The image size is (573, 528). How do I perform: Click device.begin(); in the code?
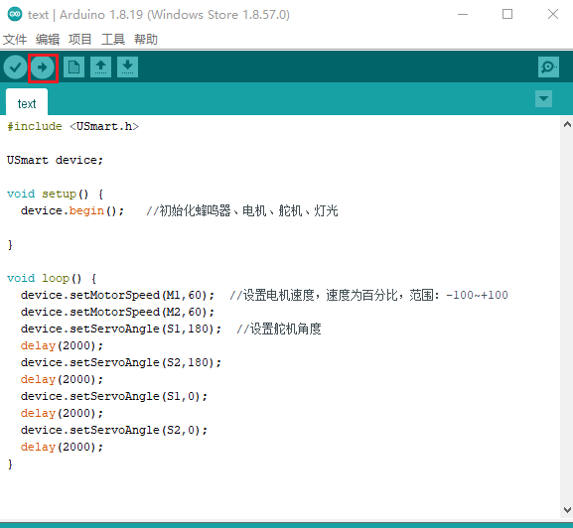pos(72,210)
